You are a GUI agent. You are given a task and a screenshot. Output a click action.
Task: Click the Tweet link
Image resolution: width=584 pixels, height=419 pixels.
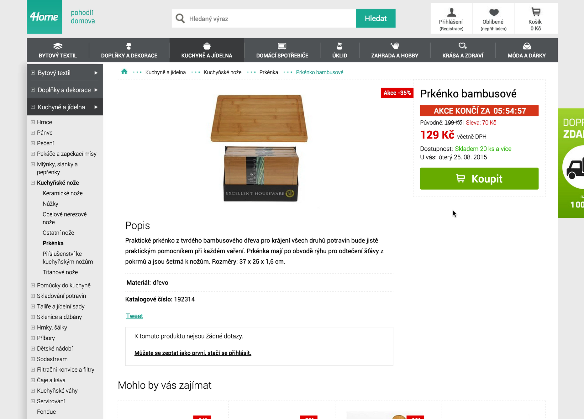coord(134,316)
